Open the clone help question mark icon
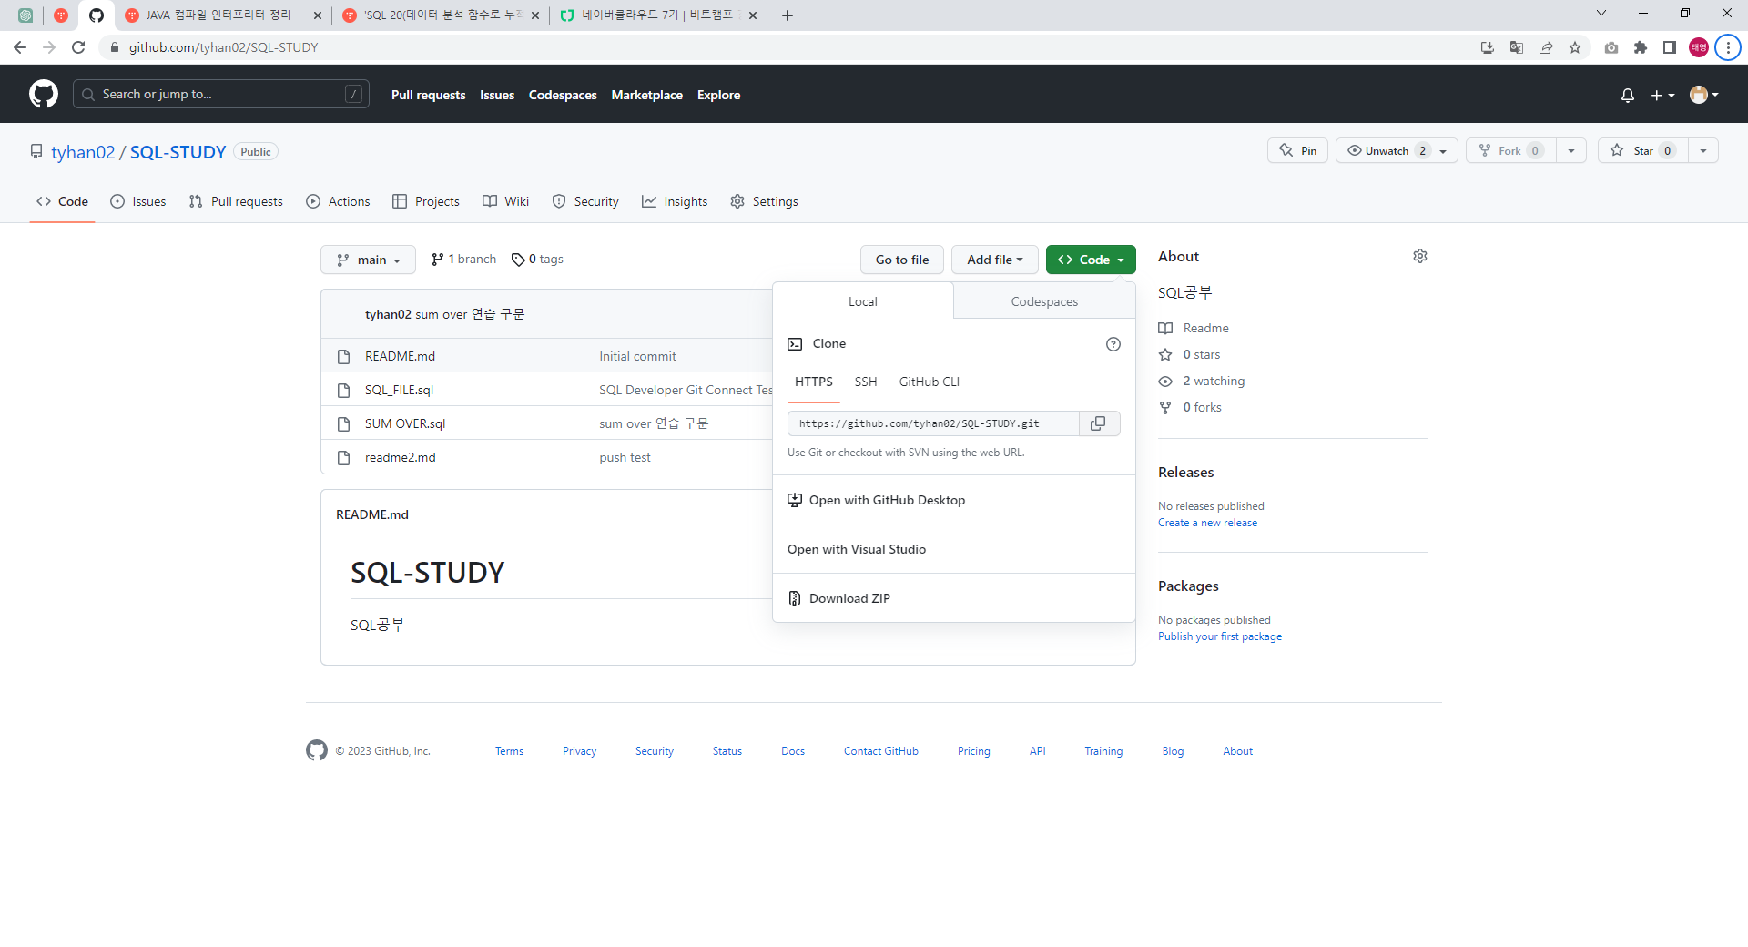The height and width of the screenshot is (947, 1748). click(1113, 344)
